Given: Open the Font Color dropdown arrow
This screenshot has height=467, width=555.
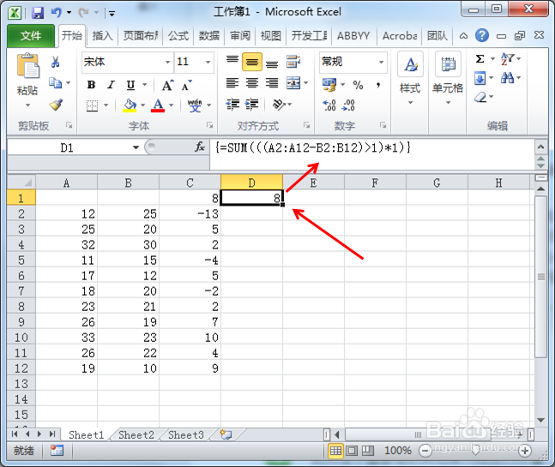Looking at the screenshot, I should click(172, 105).
